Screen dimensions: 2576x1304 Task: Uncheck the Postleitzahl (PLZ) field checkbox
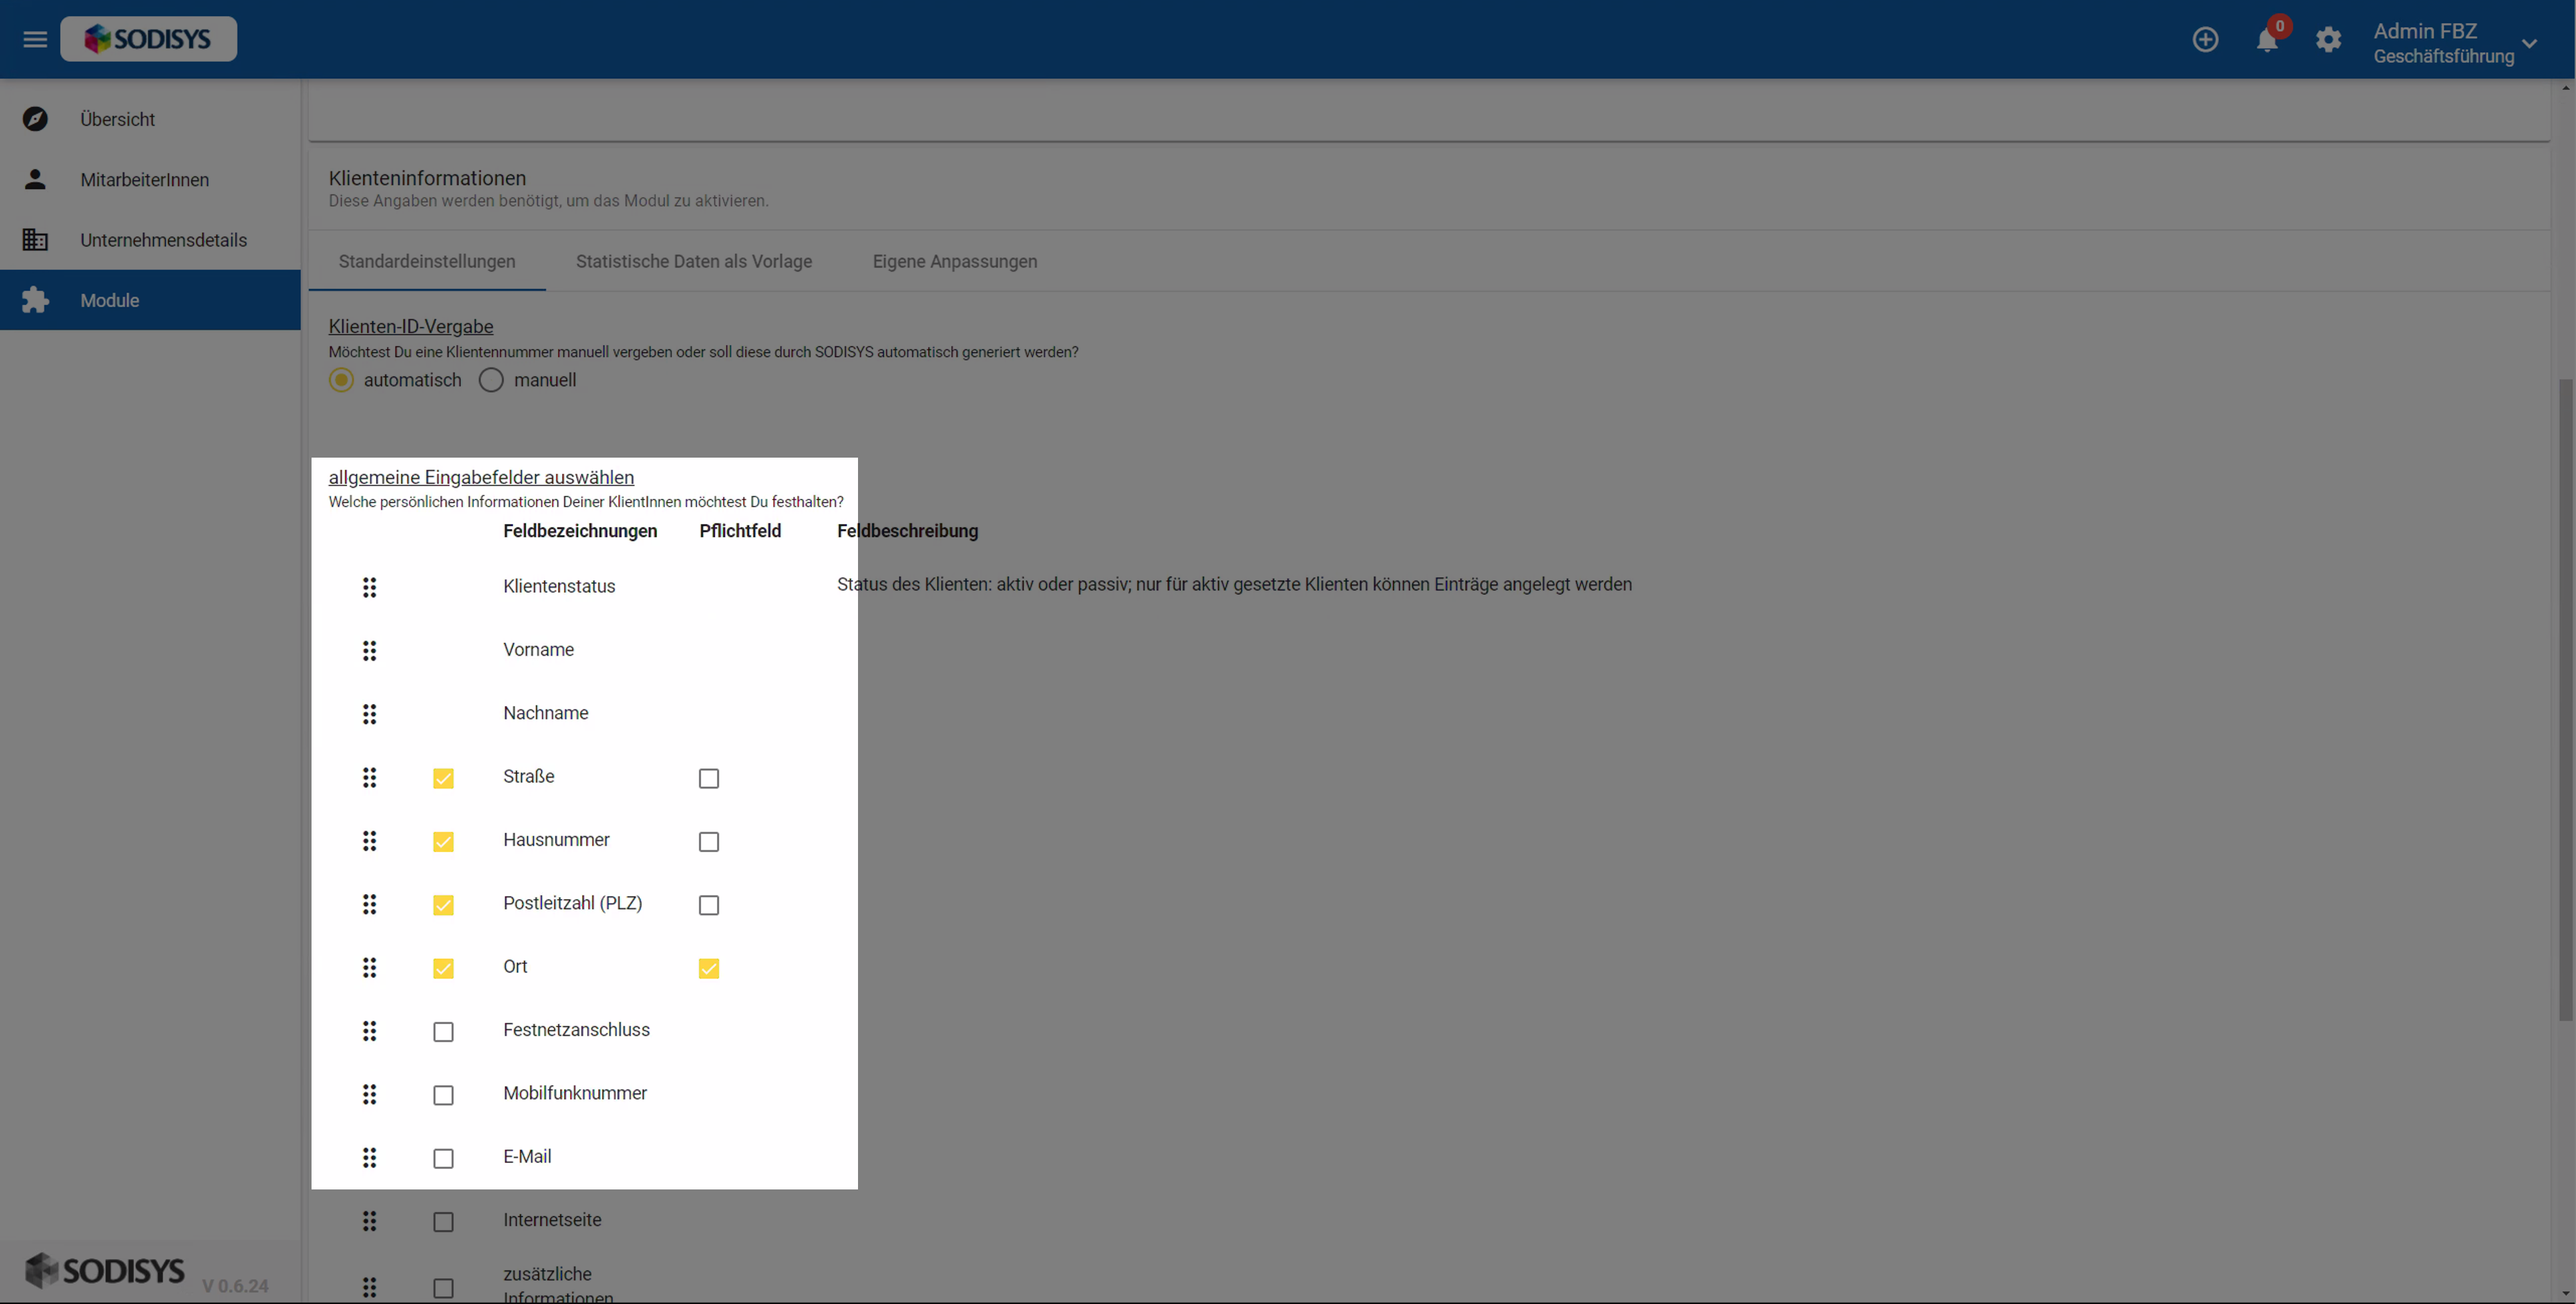coord(443,905)
